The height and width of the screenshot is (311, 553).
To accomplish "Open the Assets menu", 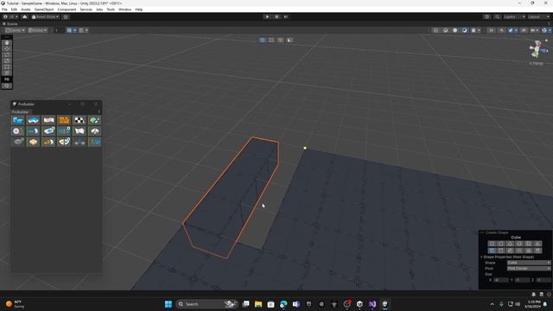I will tap(26, 10).
